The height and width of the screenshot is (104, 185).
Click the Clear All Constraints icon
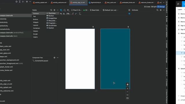click(x=73, y=14)
